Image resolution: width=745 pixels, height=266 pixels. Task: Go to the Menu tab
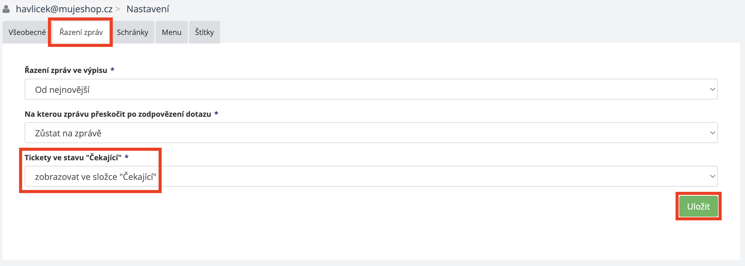[171, 32]
